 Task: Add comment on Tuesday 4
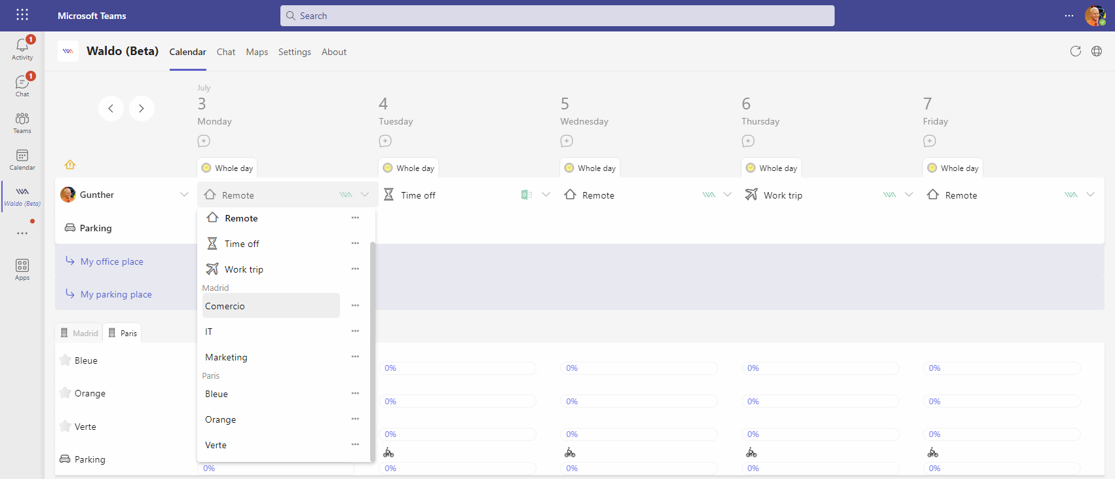tap(385, 141)
